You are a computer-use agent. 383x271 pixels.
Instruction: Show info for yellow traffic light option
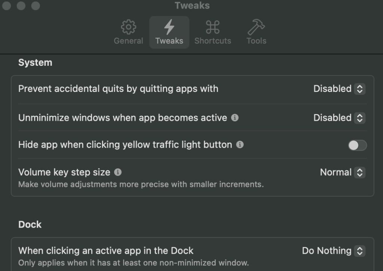[x=240, y=145]
